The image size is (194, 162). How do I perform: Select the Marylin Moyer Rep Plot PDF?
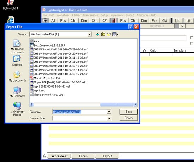(x=45, y=78)
